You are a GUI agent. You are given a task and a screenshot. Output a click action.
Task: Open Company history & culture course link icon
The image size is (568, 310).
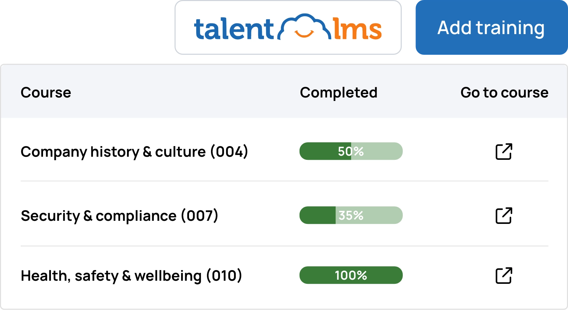coord(504,152)
